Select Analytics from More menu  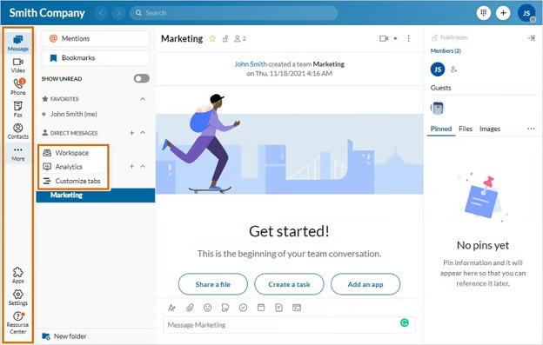[x=73, y=167]
